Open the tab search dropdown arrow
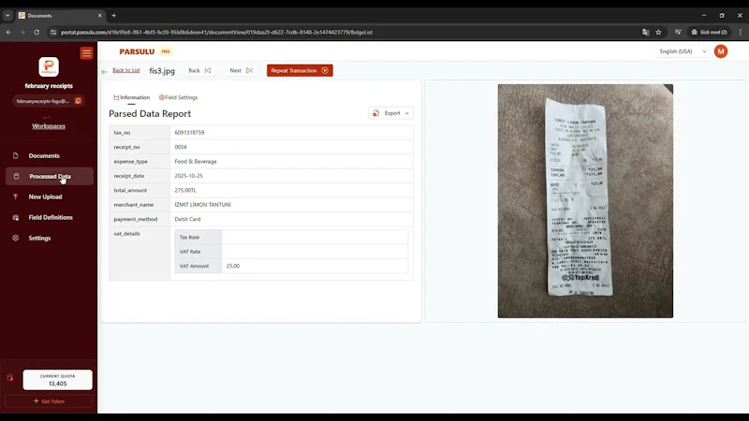Viewport: 749px width, 421px height. pos(7,15)
